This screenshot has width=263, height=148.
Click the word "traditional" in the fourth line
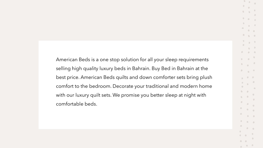[157, 86]
